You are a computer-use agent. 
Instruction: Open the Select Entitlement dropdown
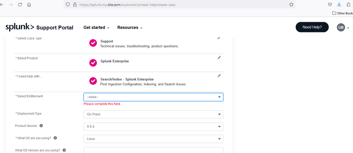pyautogui.click(x=153, y=97)
